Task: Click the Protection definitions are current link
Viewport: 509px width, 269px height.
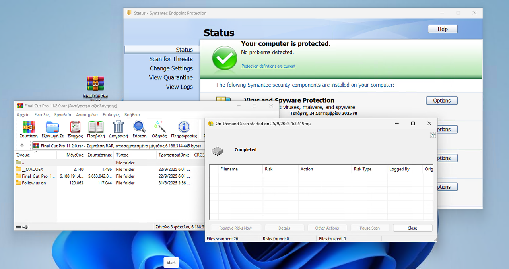Action: point(268,66)
